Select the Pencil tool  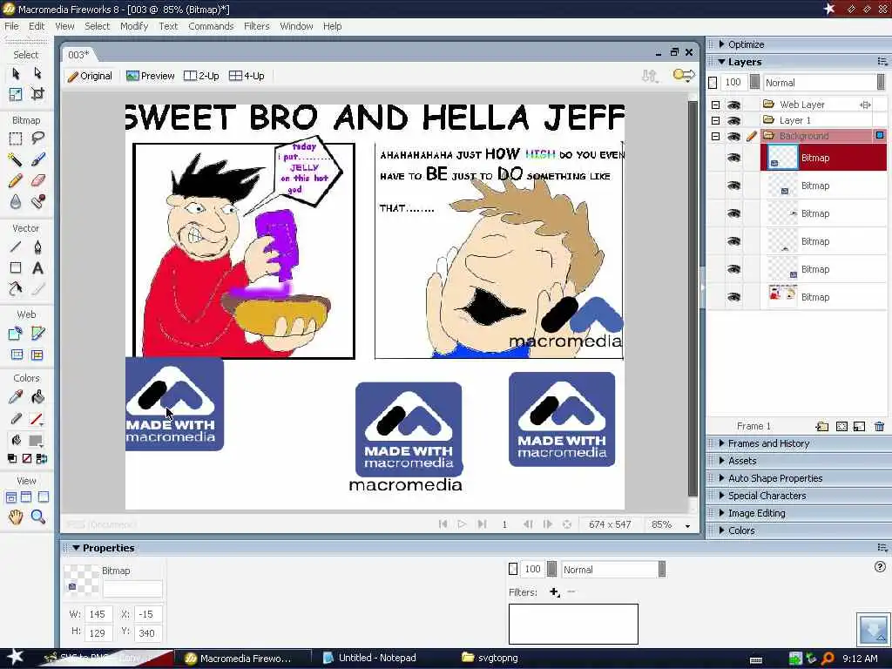(16, 180)
